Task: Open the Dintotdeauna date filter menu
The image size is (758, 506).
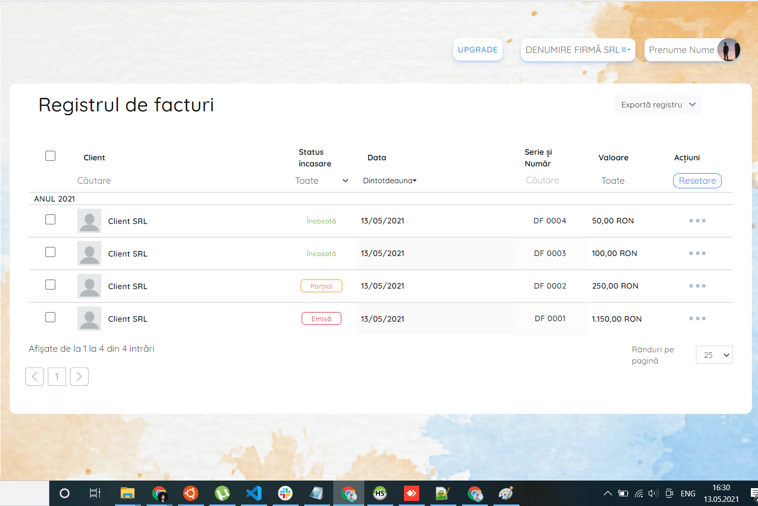Action: click(390, 180)
